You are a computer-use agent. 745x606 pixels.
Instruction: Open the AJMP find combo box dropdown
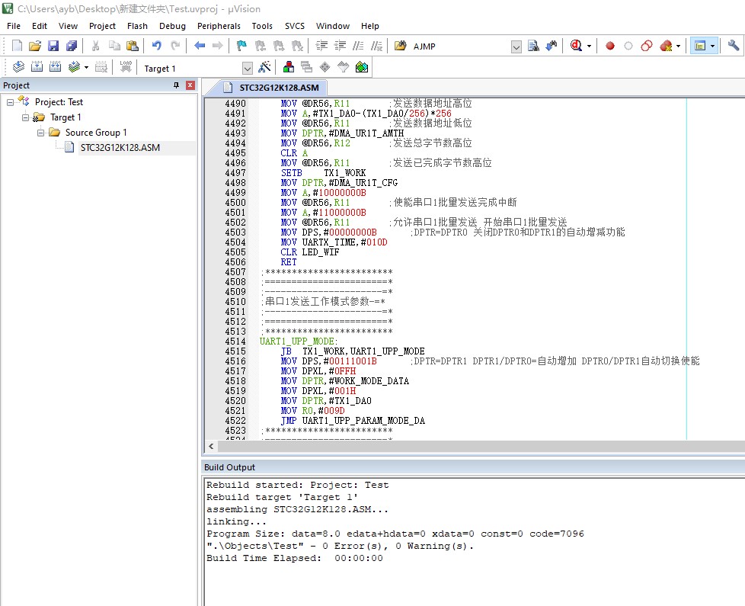pos(516,46)
